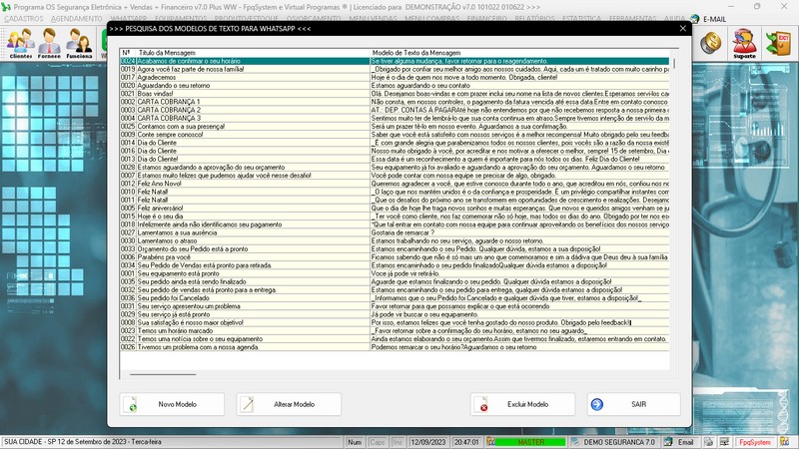This screenshot has width=799, height=449.
Task: Delete template with Excluir Modelo button
Action: point(522,404)
